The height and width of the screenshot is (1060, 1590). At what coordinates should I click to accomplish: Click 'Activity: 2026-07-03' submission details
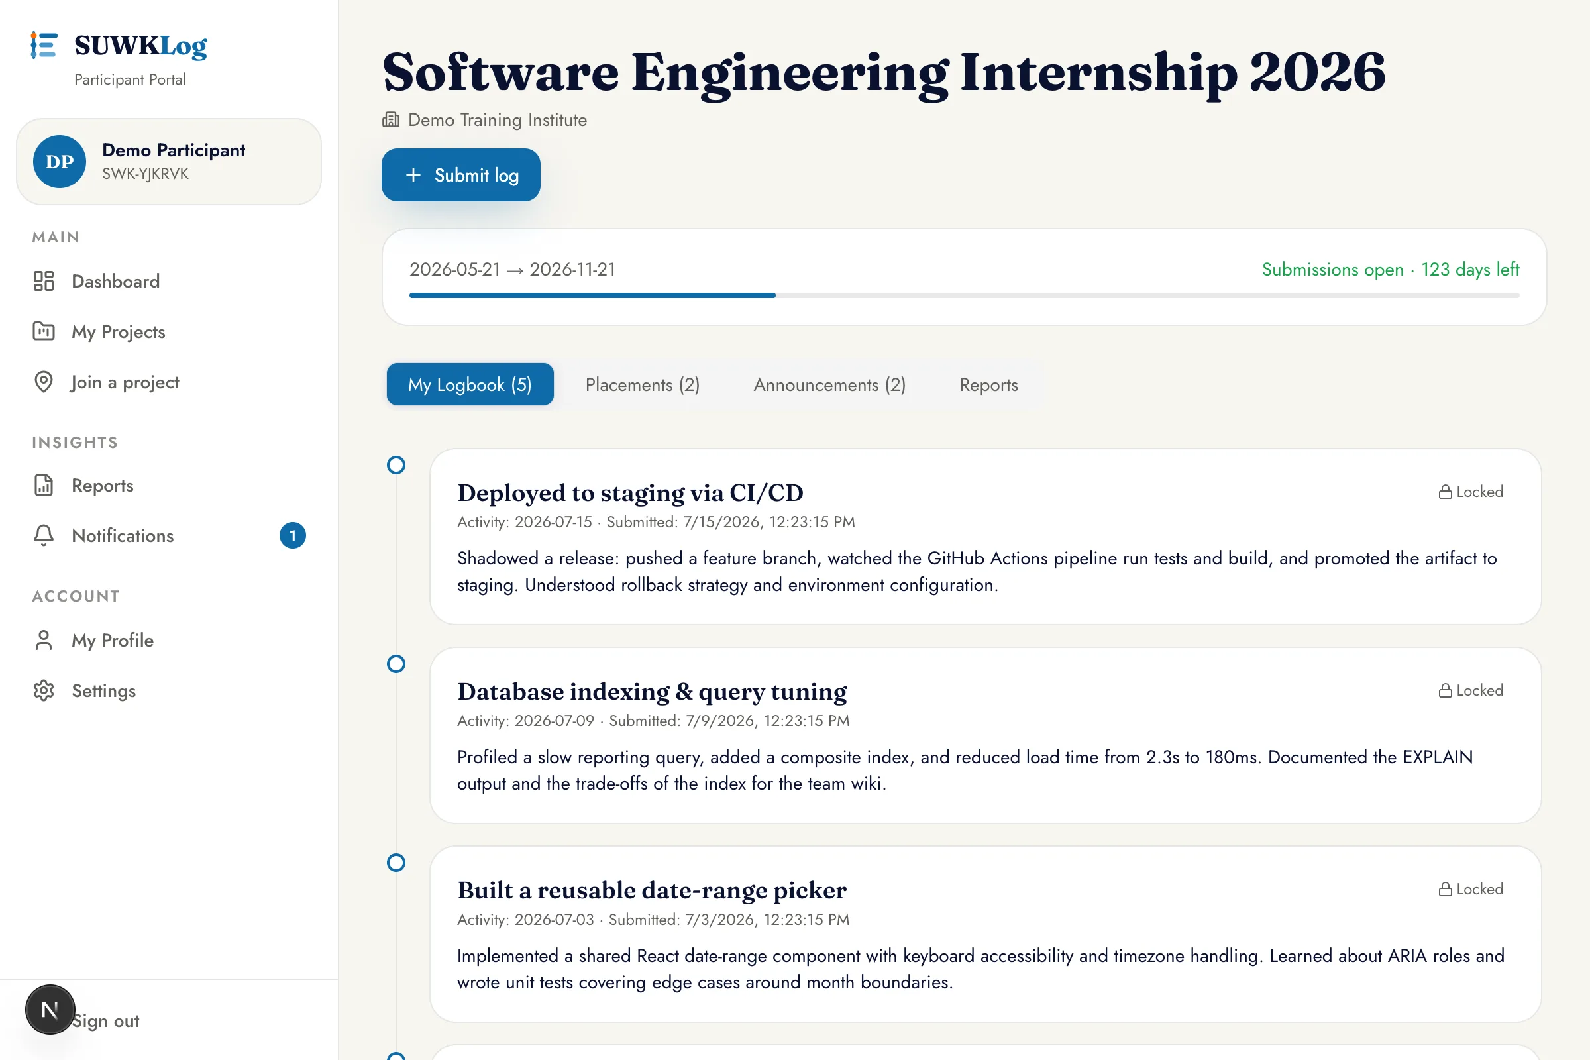tap(653, 920)
